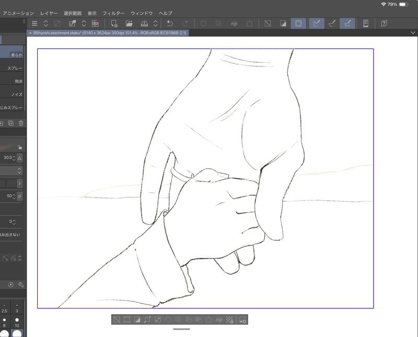
Task: Pick brush size preset 3
Action: tap(17, 308)
